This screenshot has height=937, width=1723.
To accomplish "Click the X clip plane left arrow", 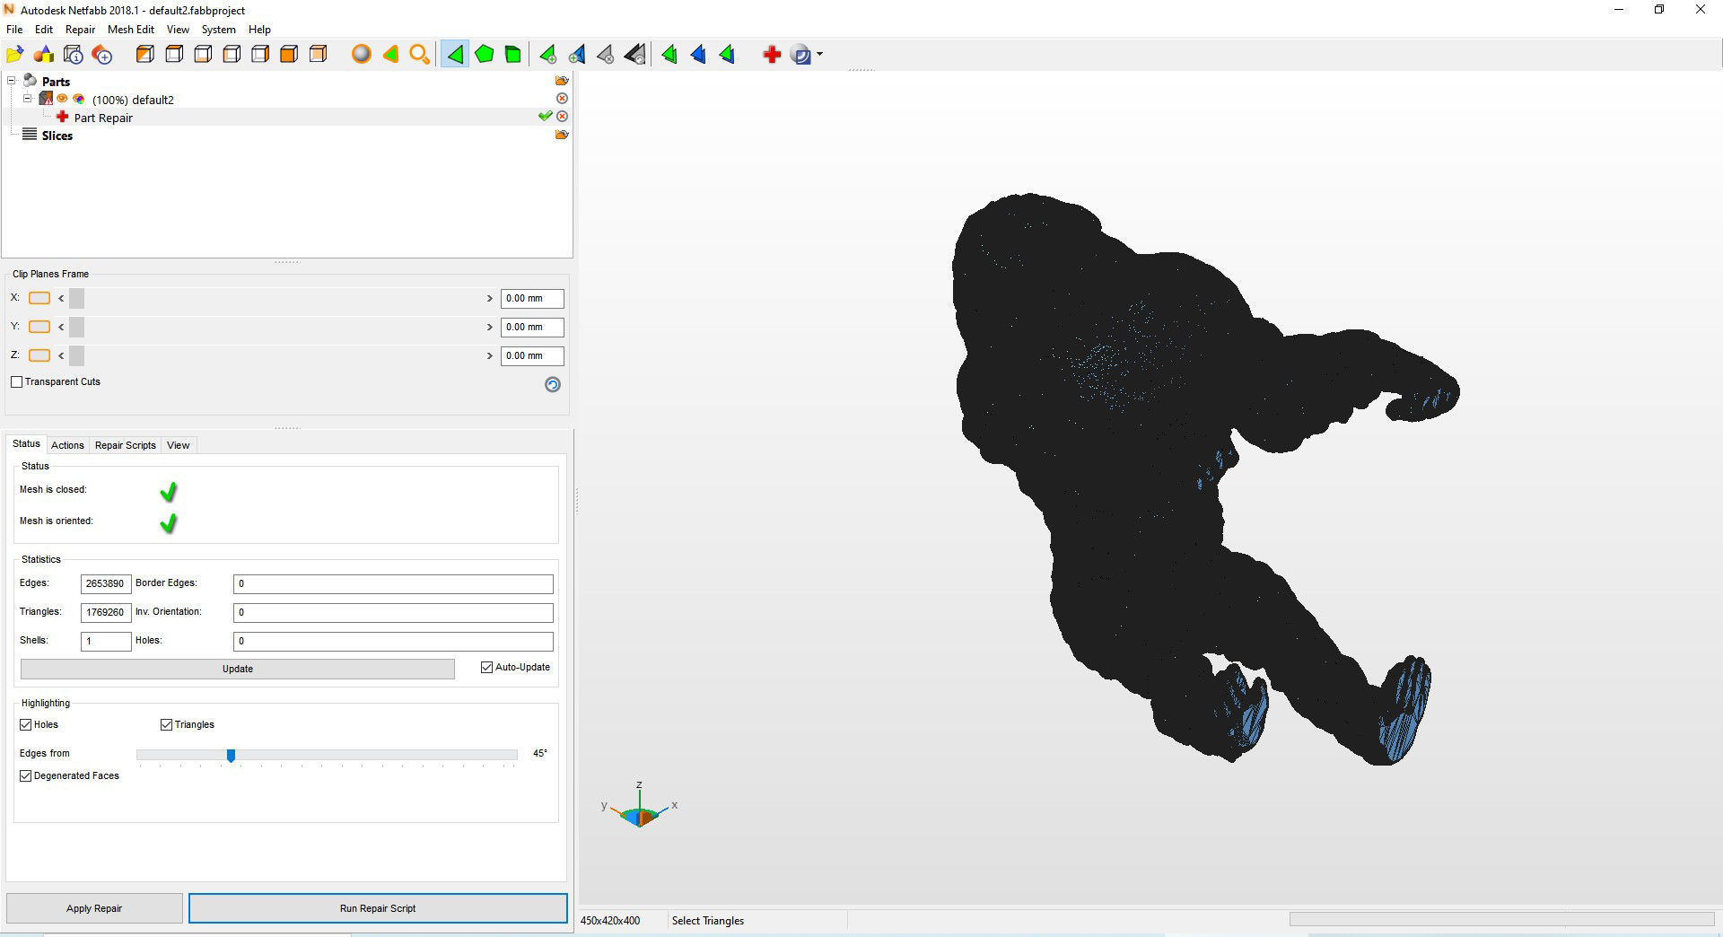I will pos(61,298).
